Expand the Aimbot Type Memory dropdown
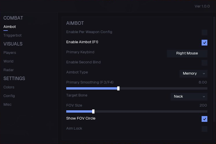 [194, 74]
